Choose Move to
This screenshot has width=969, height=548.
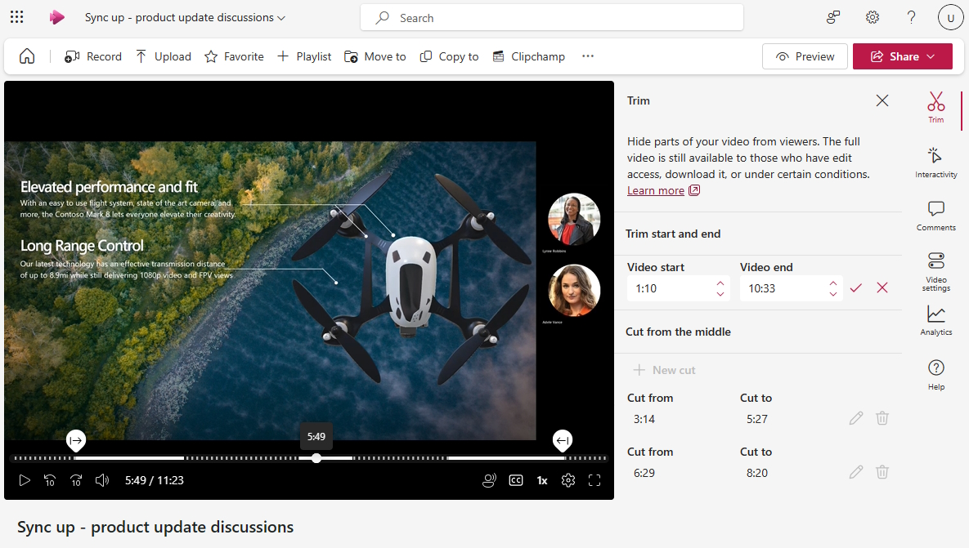(x=375, y=56)
